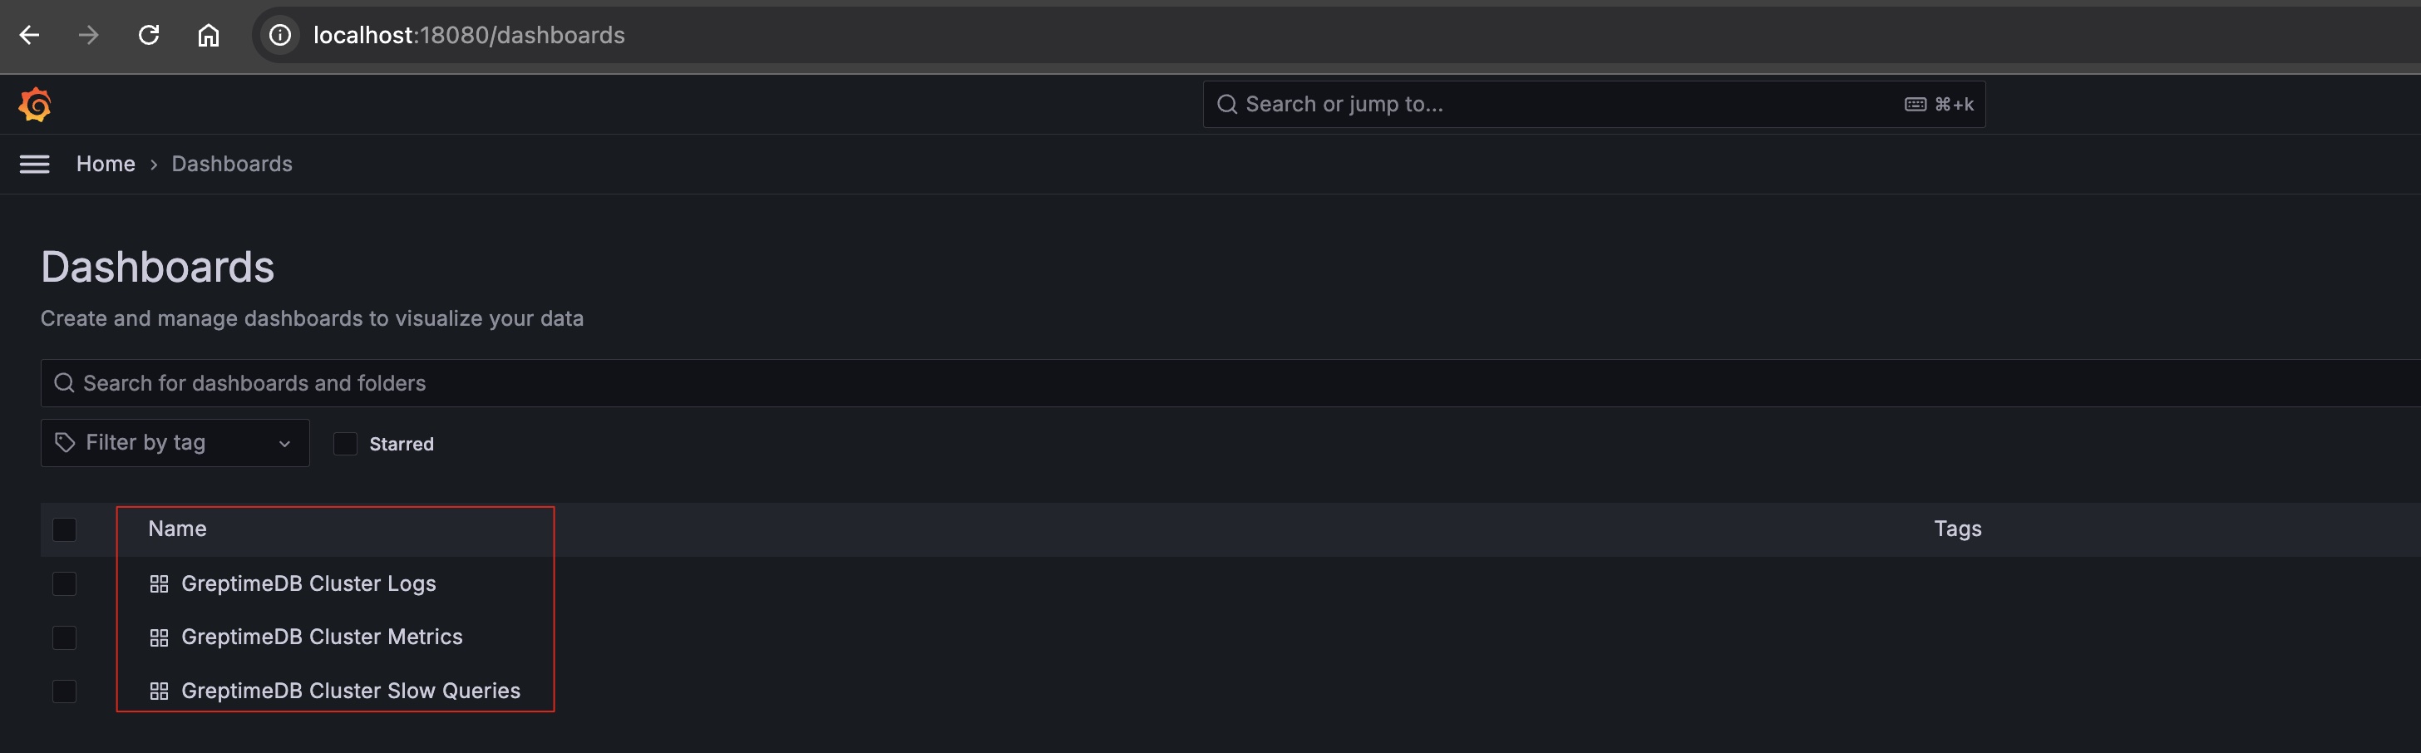Reload the page with the refresh icon
This screenshot has width=2421, height=753.
coord(150,35)
